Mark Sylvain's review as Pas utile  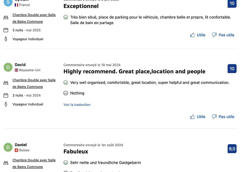(x=223, y=35)
